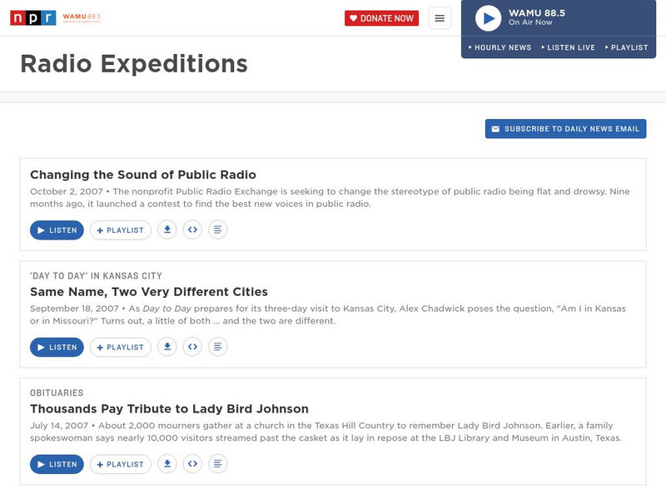
Task: Subscribe to Daily News Email
Action: 565,129
